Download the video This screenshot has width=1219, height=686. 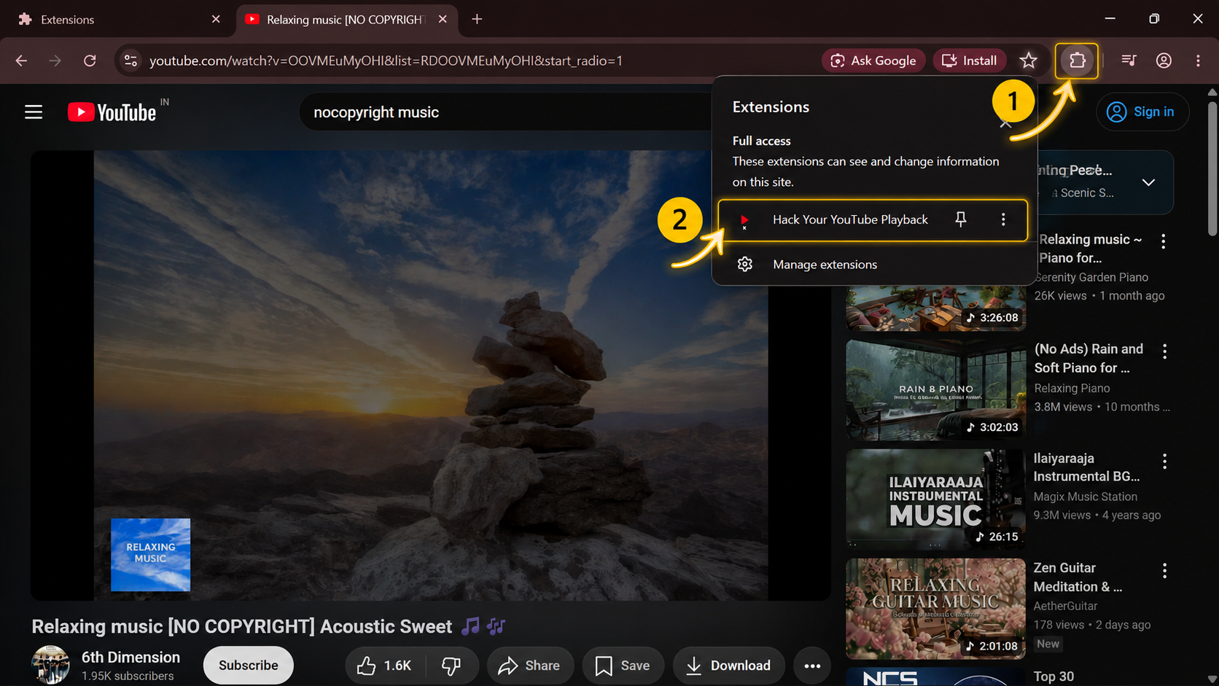[x=728, y=666]
